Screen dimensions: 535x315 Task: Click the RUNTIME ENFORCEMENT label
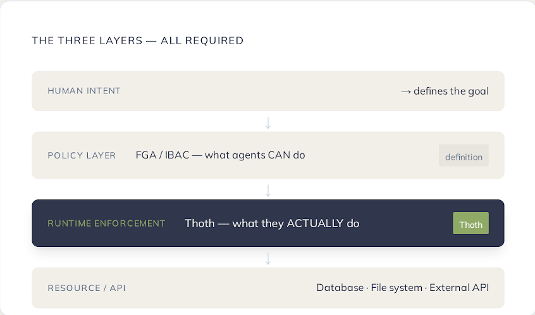click(x=106, y=223)
